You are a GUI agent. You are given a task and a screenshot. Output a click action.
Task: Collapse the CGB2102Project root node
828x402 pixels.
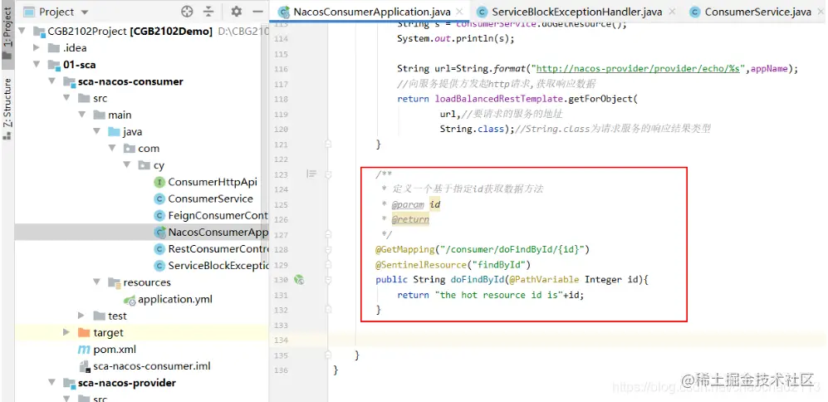pos(22,32)
